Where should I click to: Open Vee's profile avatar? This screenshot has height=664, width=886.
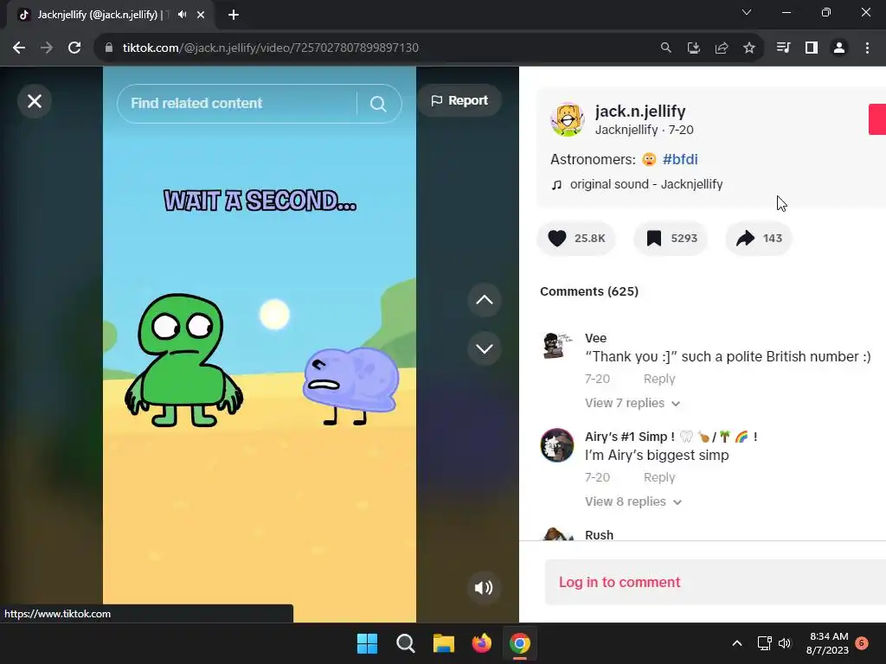[x=557, y=346]
